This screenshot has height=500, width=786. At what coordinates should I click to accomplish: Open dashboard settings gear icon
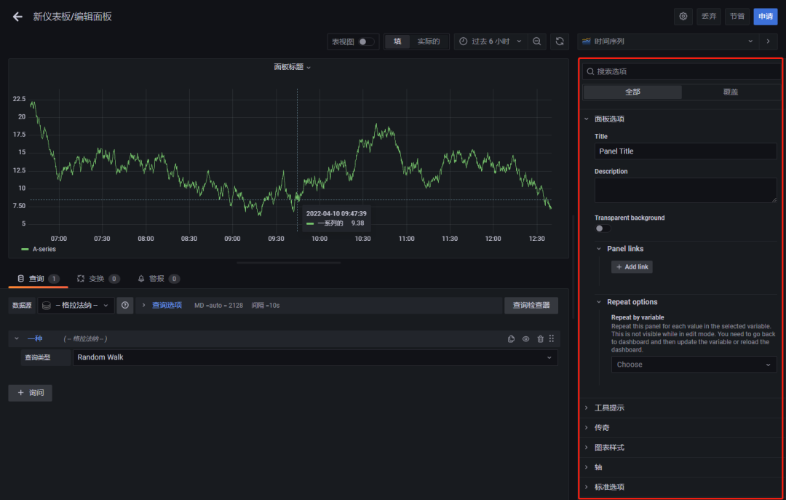click(683, 17)
